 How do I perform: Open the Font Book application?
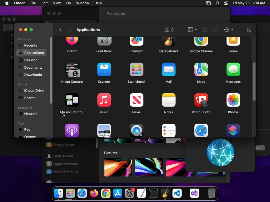(x=104, y=41)
